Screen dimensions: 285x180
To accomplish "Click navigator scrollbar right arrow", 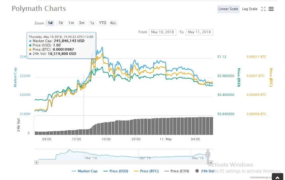I will tap(211, 162).
